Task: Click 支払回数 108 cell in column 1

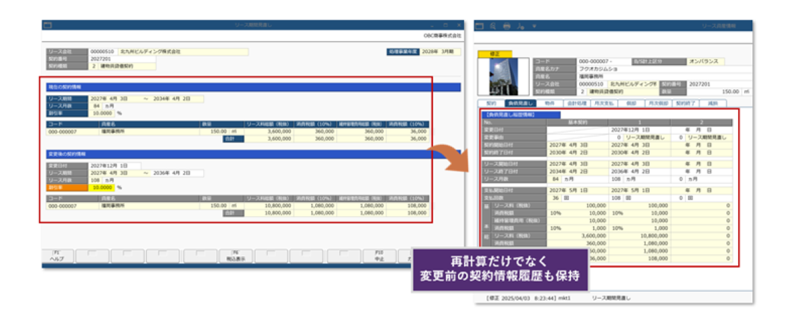Action: point(615,199)
